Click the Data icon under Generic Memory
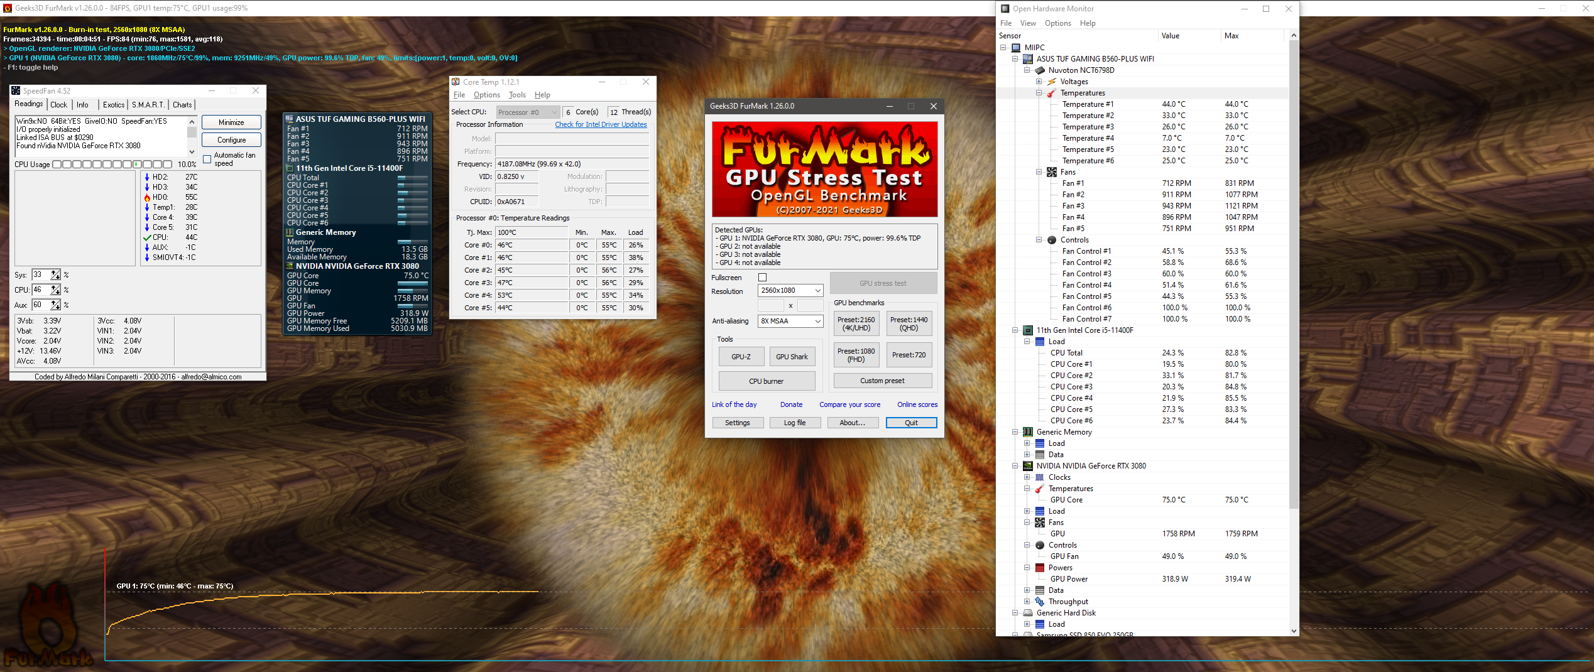 pos(1040,455)
